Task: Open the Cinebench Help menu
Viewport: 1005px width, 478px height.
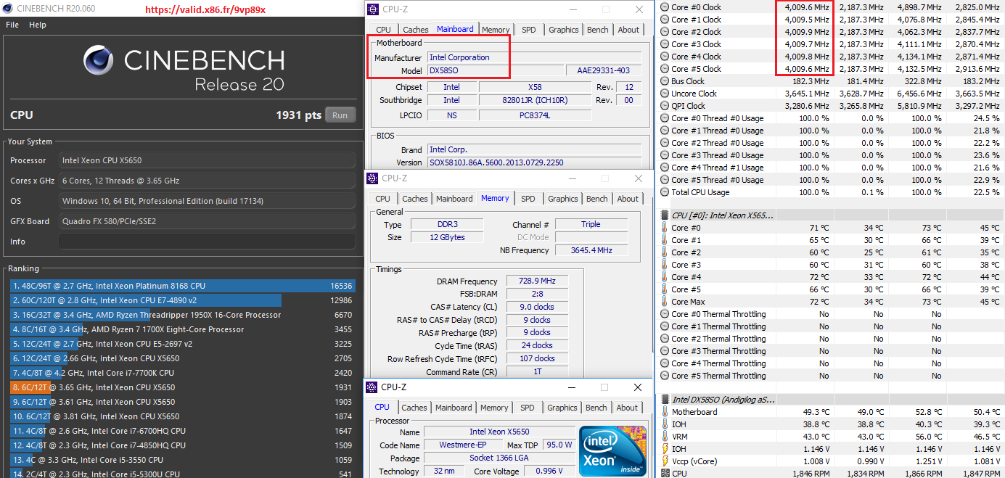Action: 38,25
